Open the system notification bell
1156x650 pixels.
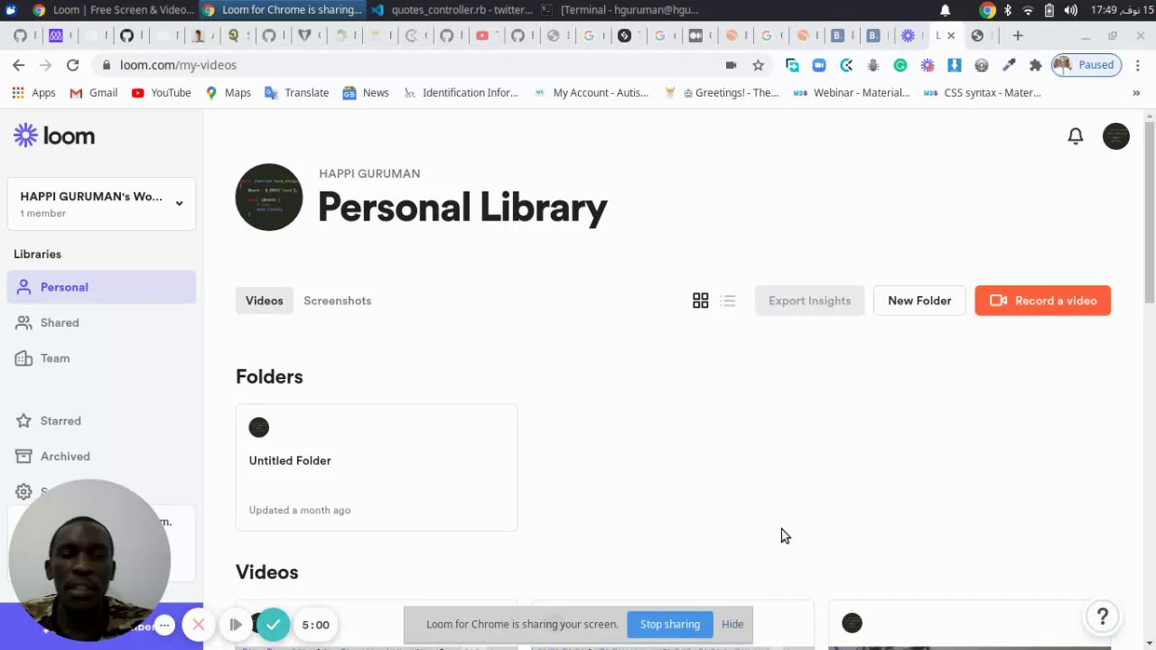(x=945, y=10)
